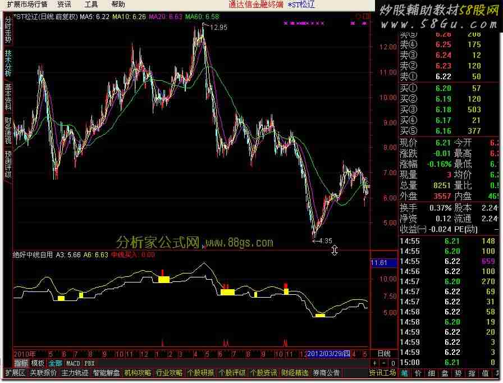
Task: Open the 日线 period selector
Action: coord(384,354)
